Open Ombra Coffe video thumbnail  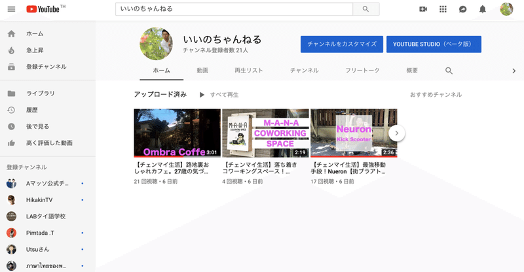point(177,133)
